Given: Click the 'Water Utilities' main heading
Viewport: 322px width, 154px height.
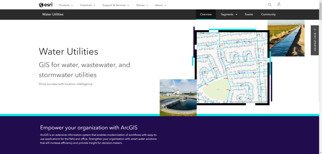Looking at the screenshot, I should (68, 51).
